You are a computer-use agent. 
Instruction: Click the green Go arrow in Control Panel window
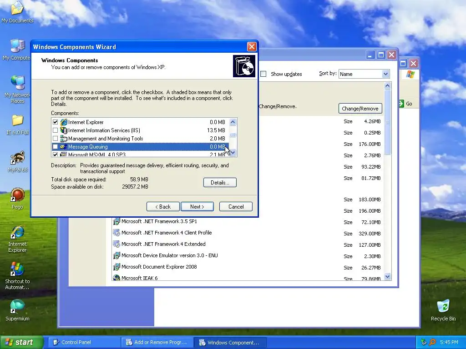(x=401, y=104)
